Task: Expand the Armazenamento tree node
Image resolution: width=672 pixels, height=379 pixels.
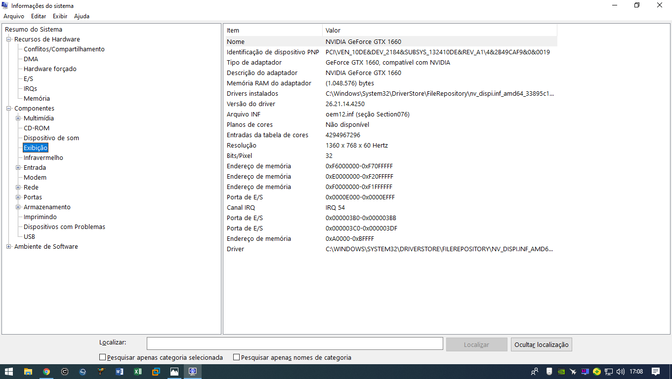Action: [18, 207]
